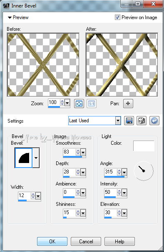This screenshot has height=252, width=164.
Task: Randomize parameters with the dice icon
Action: click(142, 121)
